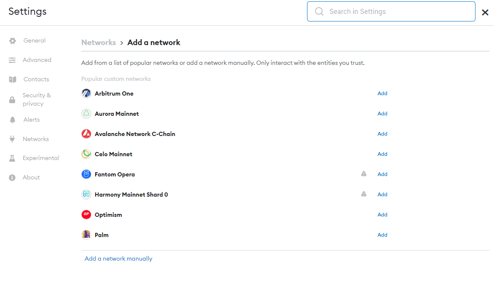Open the Security & privacy tab
494x304 pixels.
(37, 99)
